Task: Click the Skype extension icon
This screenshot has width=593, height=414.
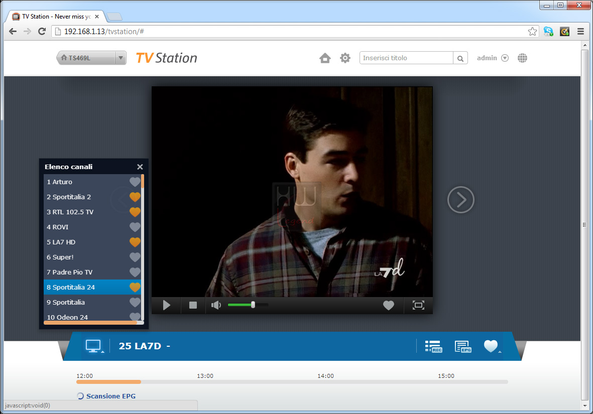Action: tap(548, 32)
